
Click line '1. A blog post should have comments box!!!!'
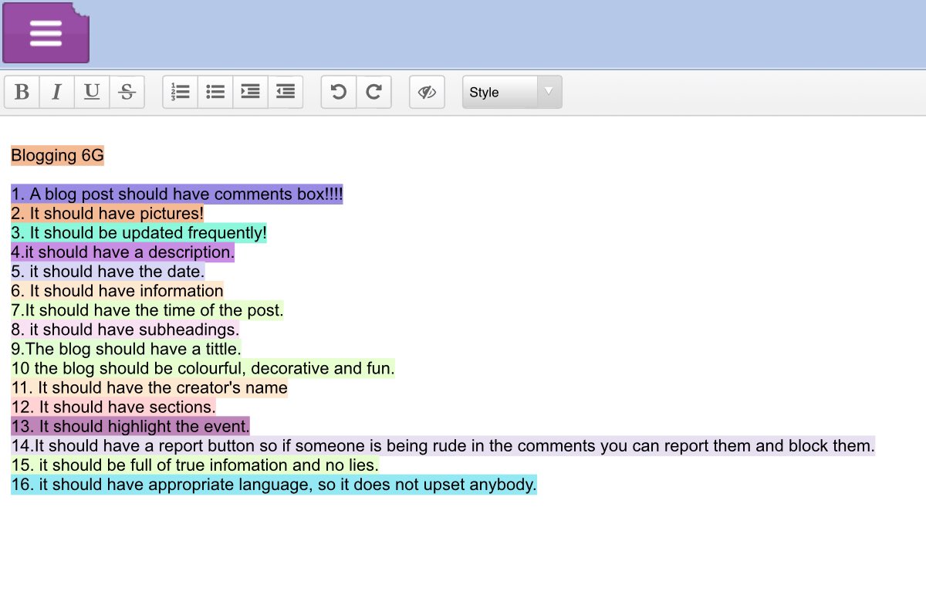click(x=177, y=194)
